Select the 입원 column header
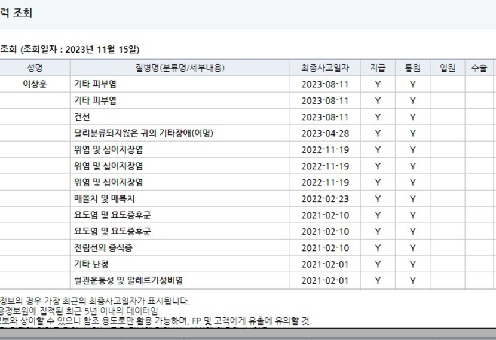This screenshot has width=496, height=340. click(447, 68)
